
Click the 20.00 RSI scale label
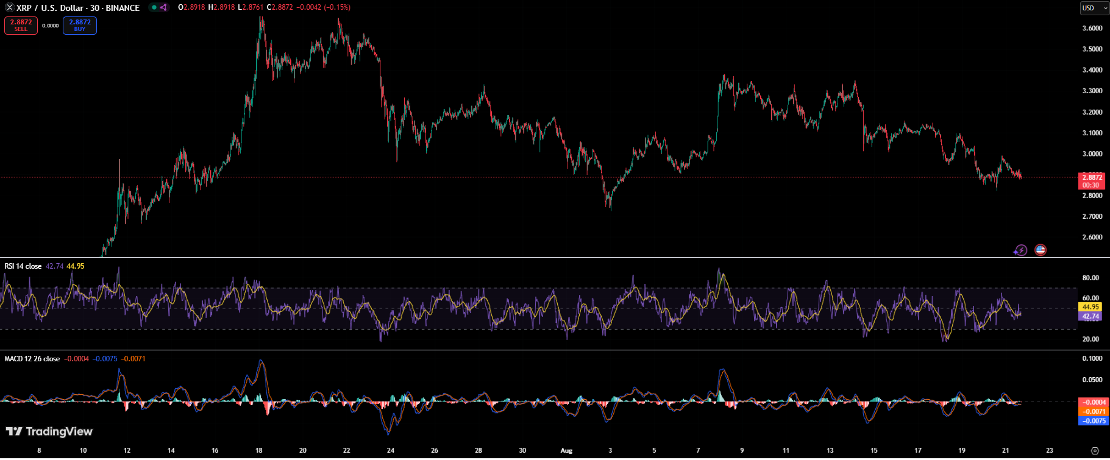pos(1090,339)
